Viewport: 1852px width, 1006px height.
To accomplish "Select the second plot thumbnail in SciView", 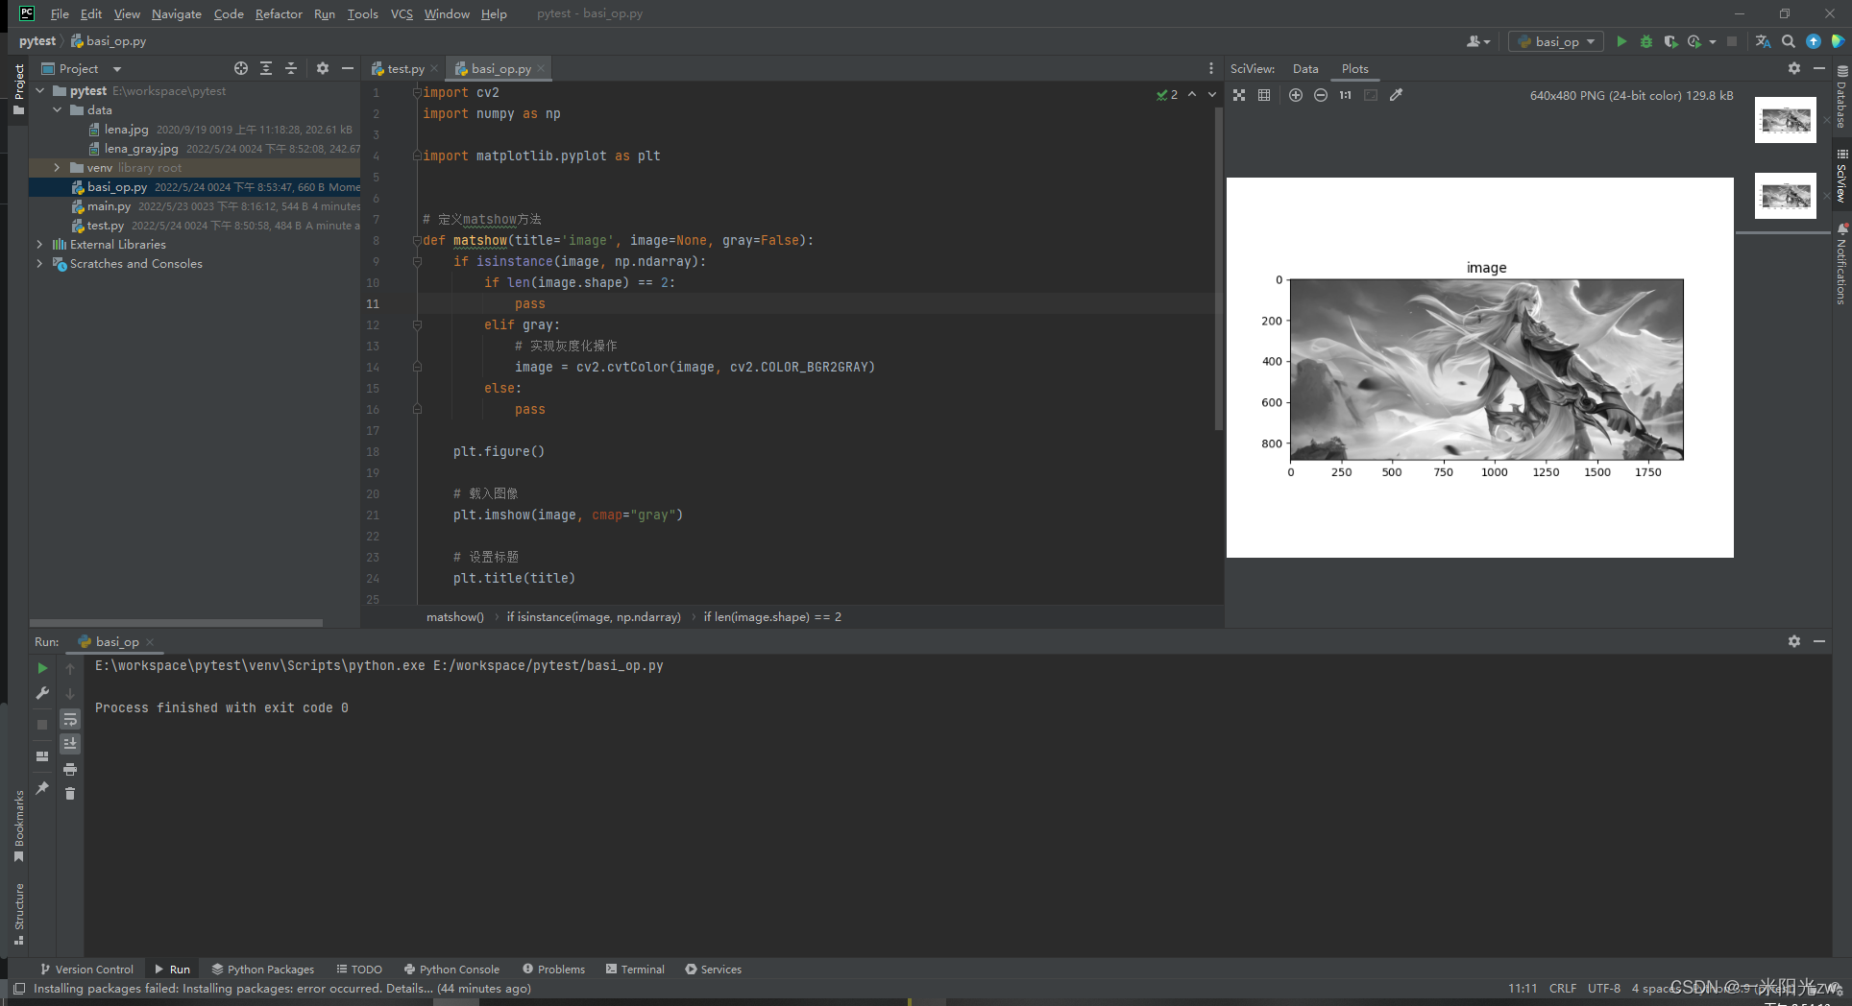I will click(x=1785, y=196).
